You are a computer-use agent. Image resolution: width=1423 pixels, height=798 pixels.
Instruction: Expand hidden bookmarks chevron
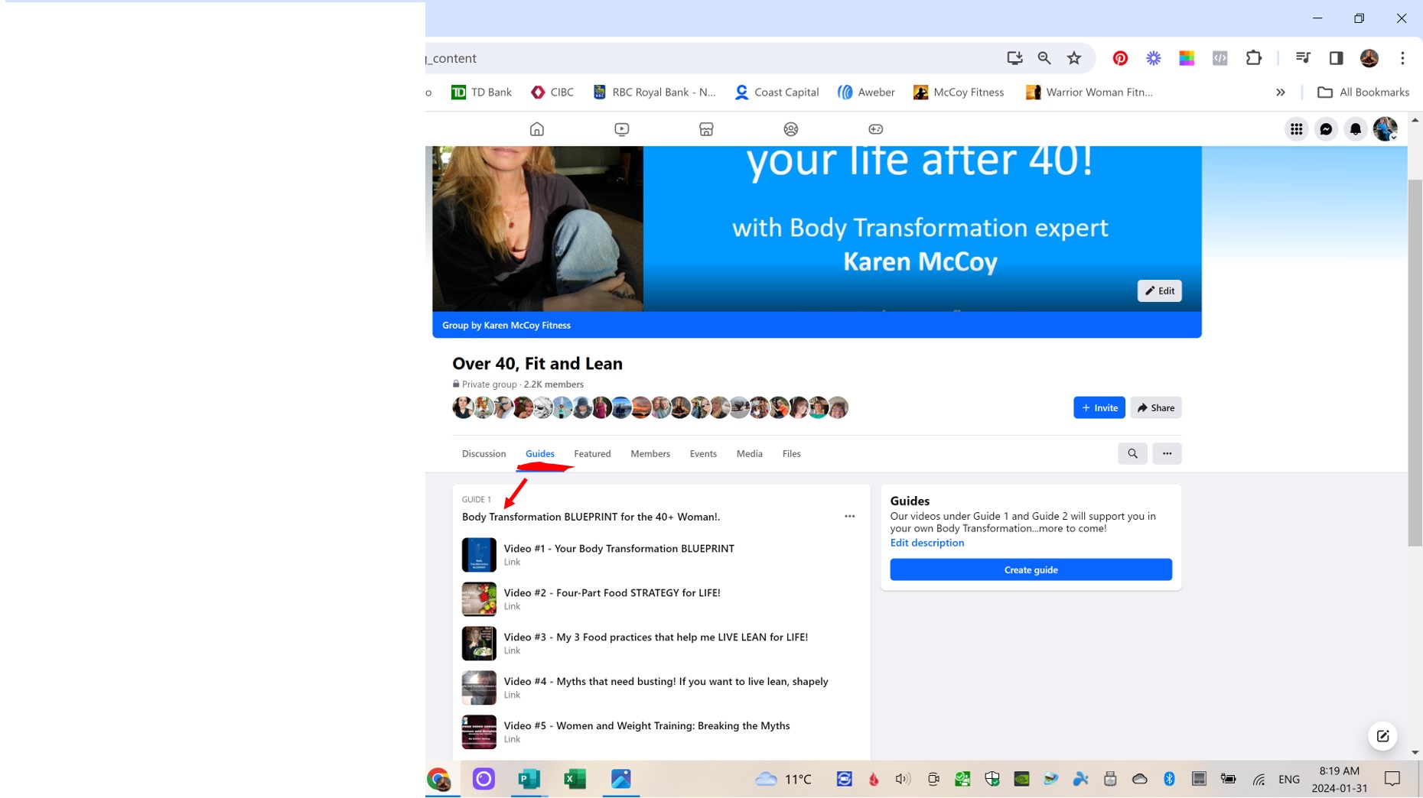click(x=1280, y=92)
